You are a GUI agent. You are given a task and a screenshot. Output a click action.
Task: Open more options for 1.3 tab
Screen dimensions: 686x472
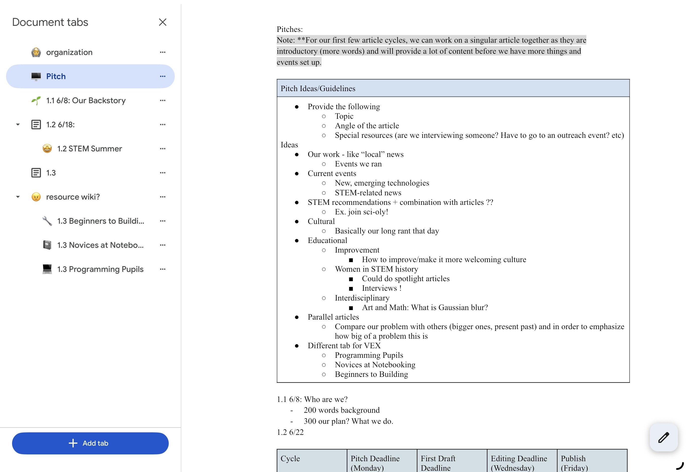(x=162, y=173)
